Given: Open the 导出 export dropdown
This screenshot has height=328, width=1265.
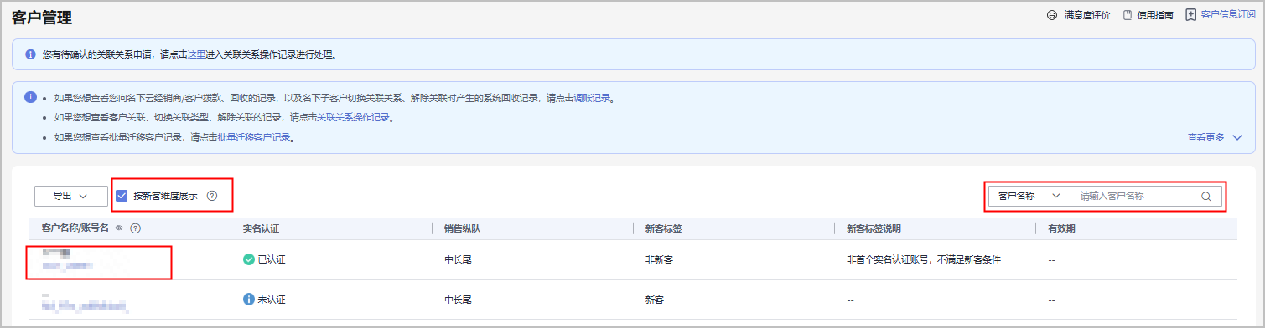Looking at the screenshot, I should [71, 196].
